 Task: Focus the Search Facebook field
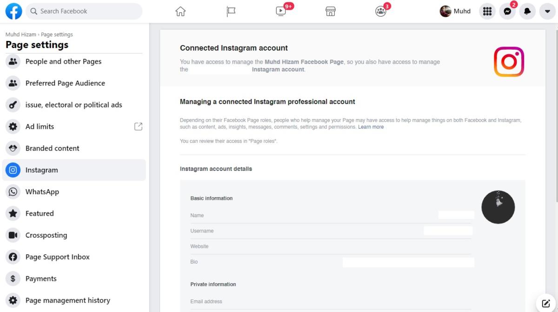point(84,11)
